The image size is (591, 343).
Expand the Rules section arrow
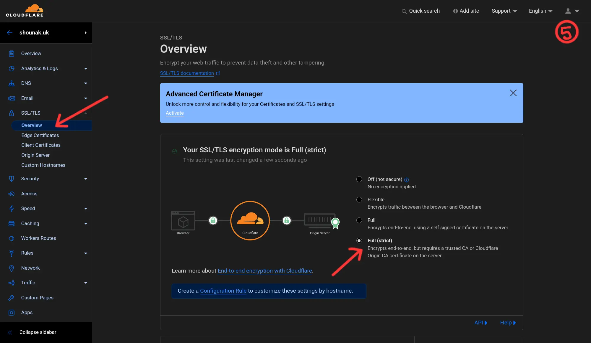click(86, 253)
